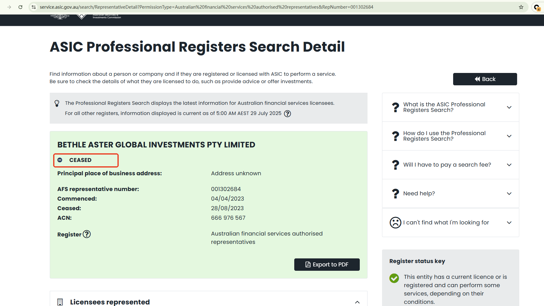Expand 'I can't find what I'm looking for'
Image resolution: width=544 pixels, height=306 pixels.
(509, 223)
